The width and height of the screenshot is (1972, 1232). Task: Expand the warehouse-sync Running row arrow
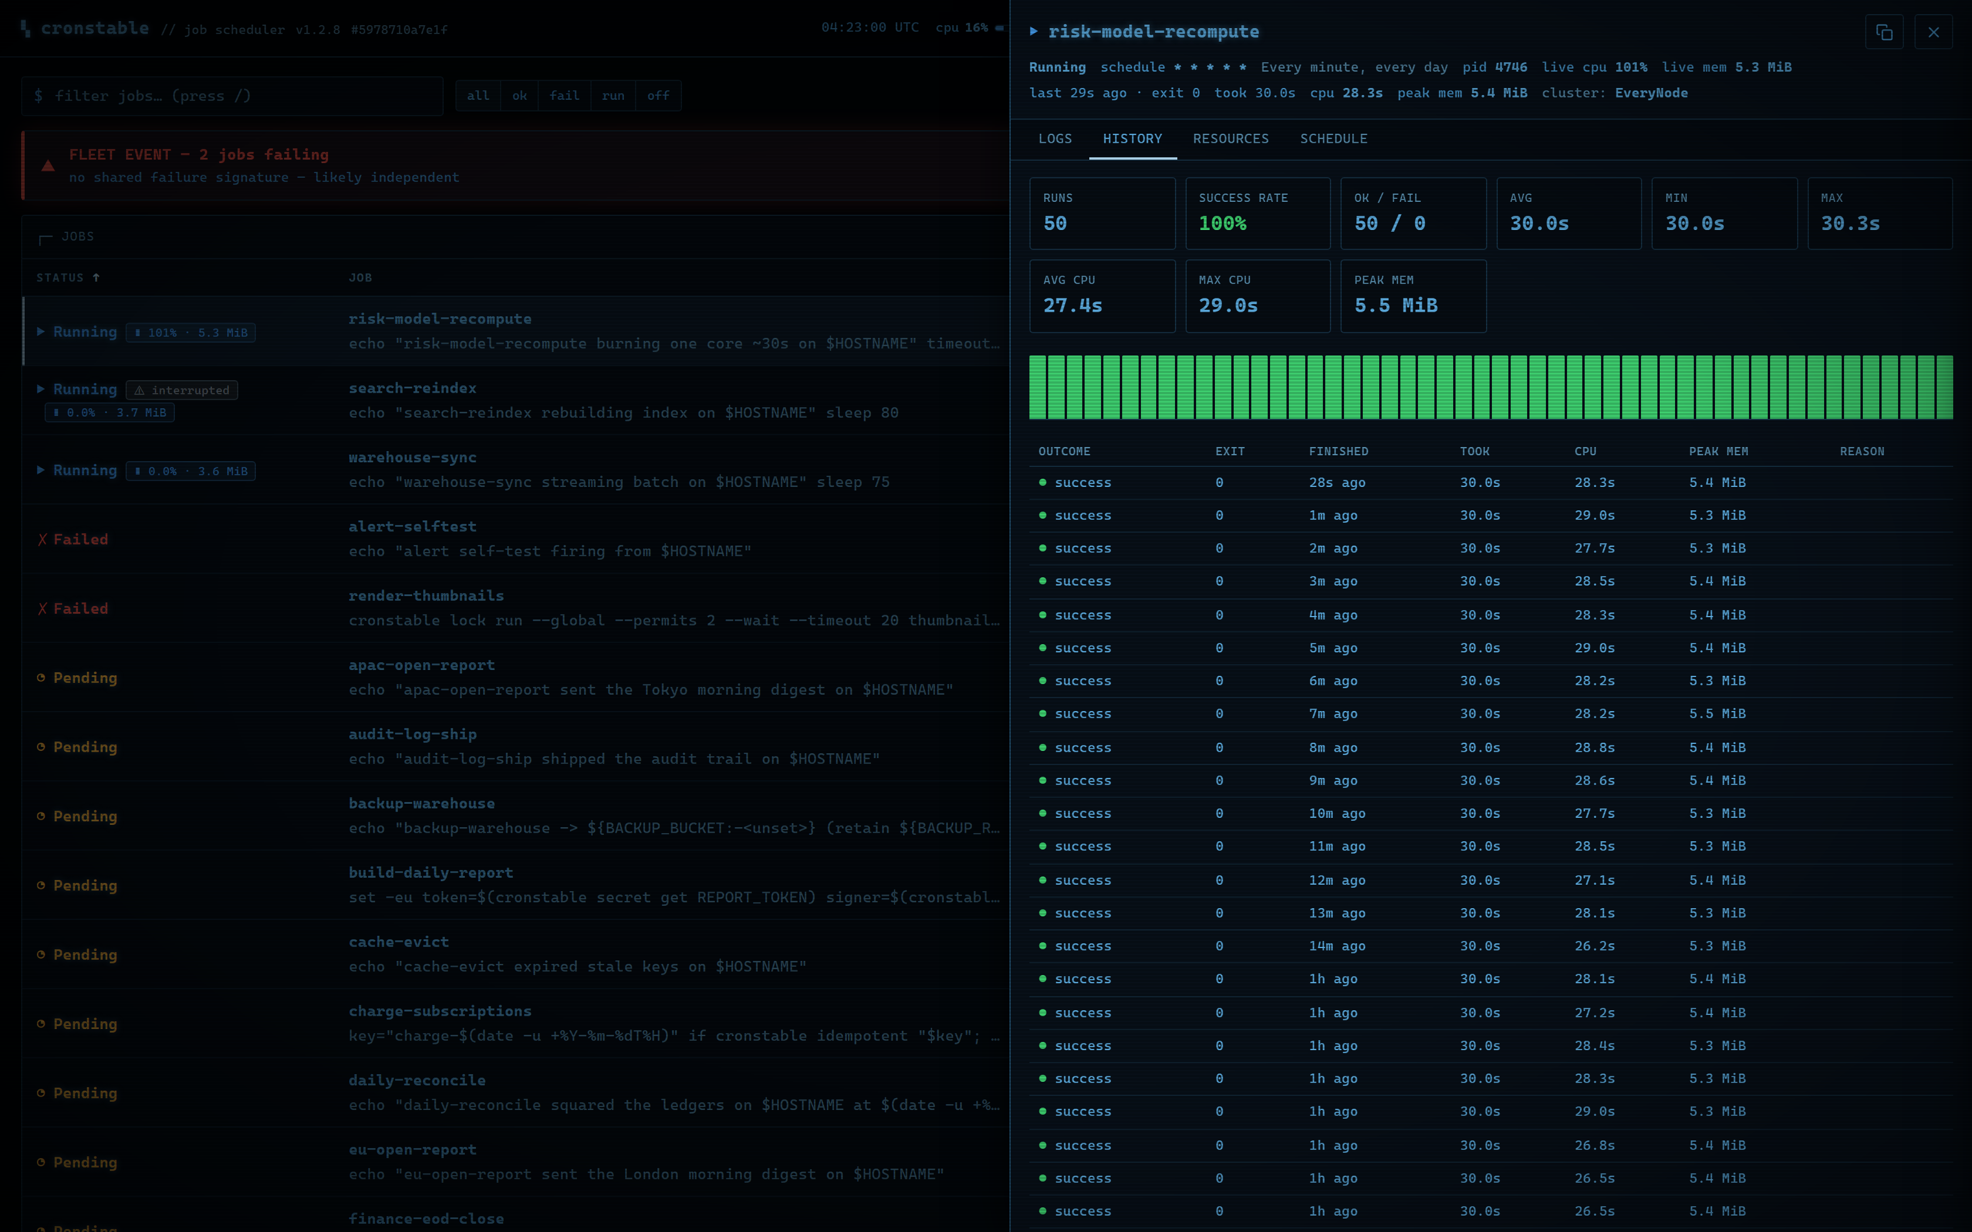pos(40,470)
